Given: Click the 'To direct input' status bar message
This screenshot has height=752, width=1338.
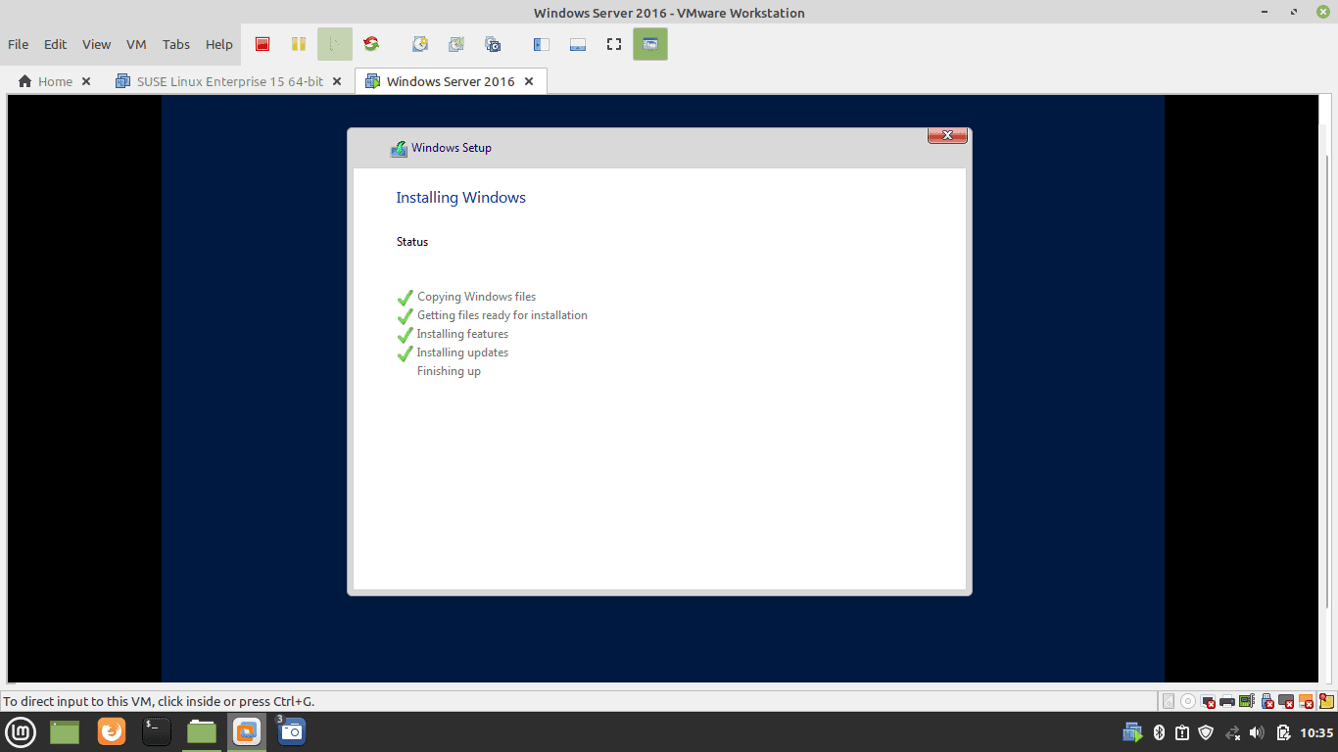Looking at the screenshot, I should click(159, 701).
